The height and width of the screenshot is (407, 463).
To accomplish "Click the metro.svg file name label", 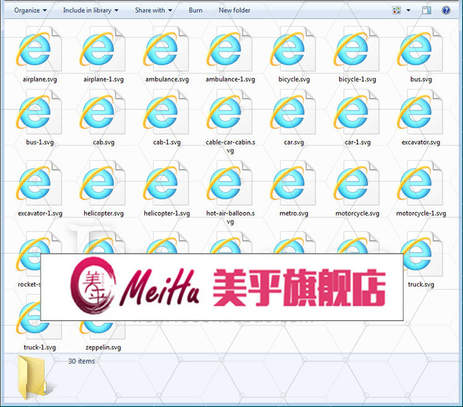I will point(294,213).
